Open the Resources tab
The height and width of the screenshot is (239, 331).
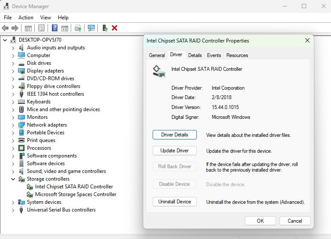pos(237,55)
